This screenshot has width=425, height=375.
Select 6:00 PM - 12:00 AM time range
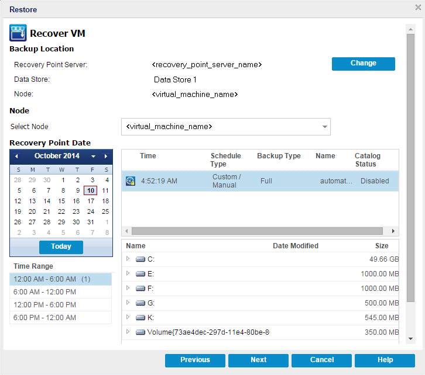pyautogui.click(x=61, y=318)
